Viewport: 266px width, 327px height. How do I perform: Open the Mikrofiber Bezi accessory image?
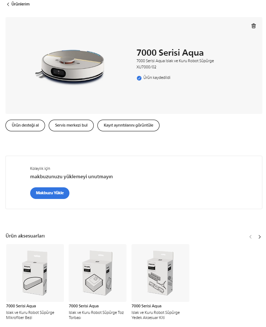35,273
